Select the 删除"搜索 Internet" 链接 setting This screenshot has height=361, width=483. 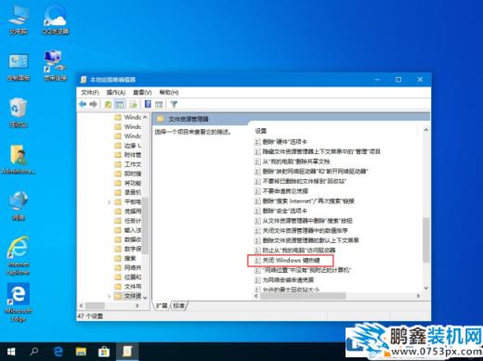coord(305,200)
